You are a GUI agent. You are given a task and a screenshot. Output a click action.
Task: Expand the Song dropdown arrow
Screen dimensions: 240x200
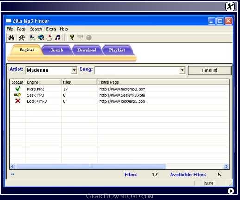coord(182,70)
